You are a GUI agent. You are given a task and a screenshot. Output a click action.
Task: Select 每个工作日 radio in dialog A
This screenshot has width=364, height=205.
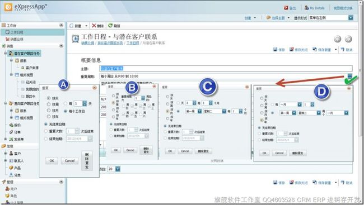(66, 111)
